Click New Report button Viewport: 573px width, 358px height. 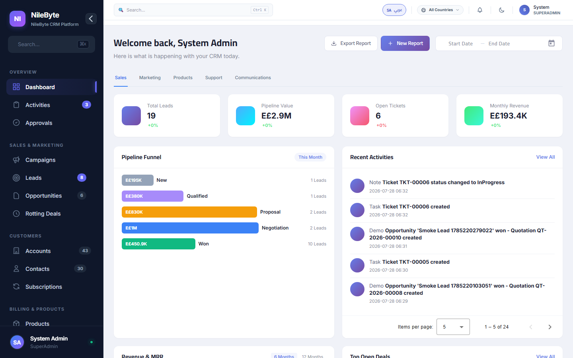(x=405, y=43)
